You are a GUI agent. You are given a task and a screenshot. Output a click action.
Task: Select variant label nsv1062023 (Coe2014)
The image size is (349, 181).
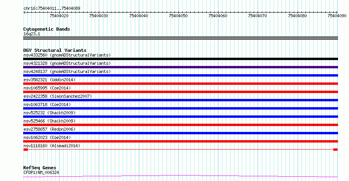pyautogui.click(x=47, y=137)
